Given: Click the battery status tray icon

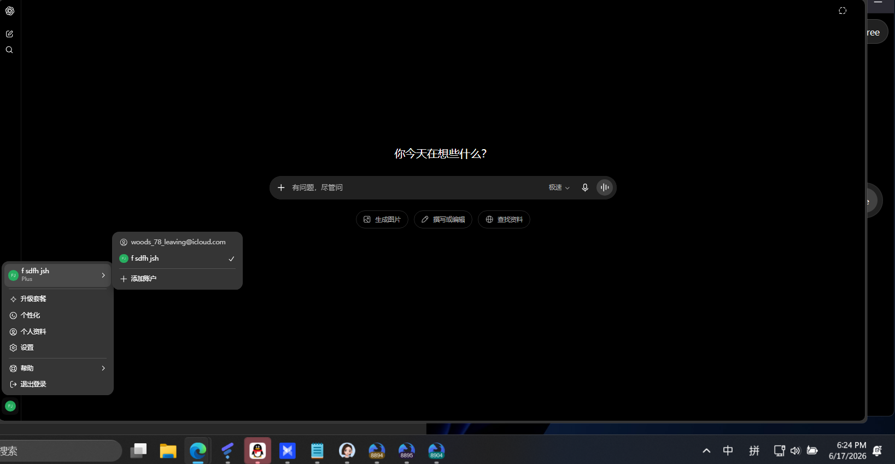Looking at the screenshot, I should (812, 451).
